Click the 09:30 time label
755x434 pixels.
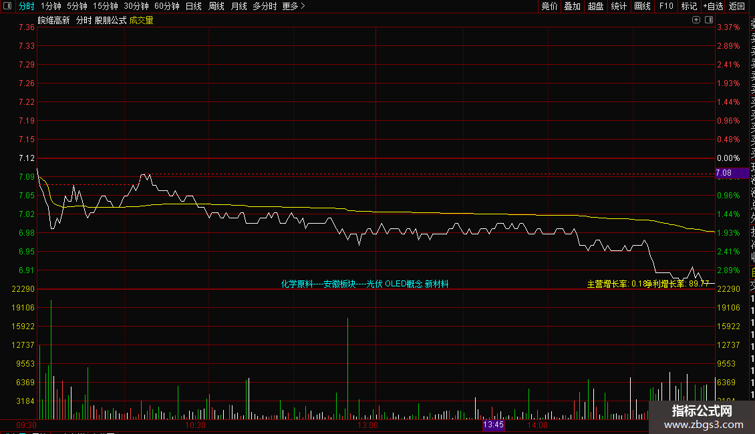click(27, 425)
